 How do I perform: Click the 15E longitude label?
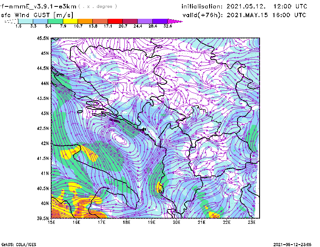coord(51,222)
